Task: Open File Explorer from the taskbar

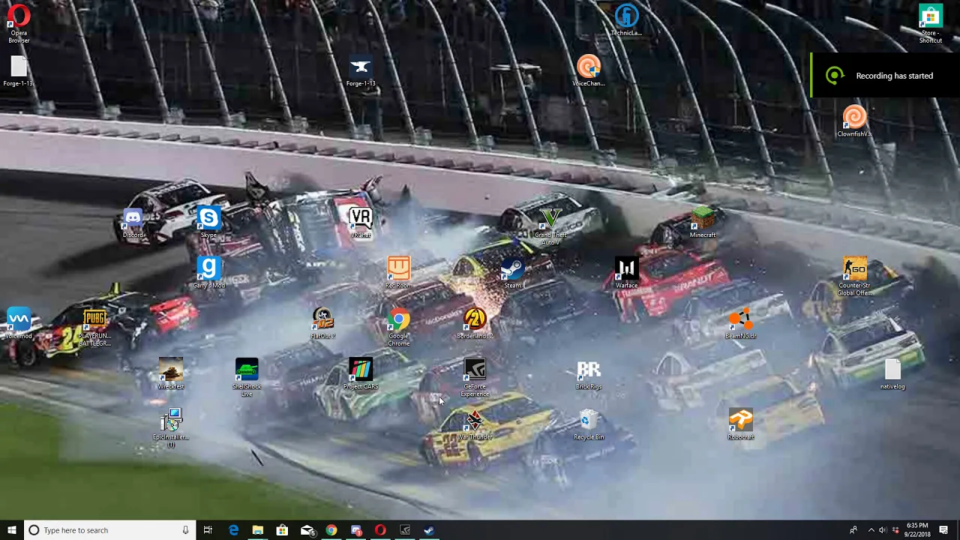Action: point(257,530)
